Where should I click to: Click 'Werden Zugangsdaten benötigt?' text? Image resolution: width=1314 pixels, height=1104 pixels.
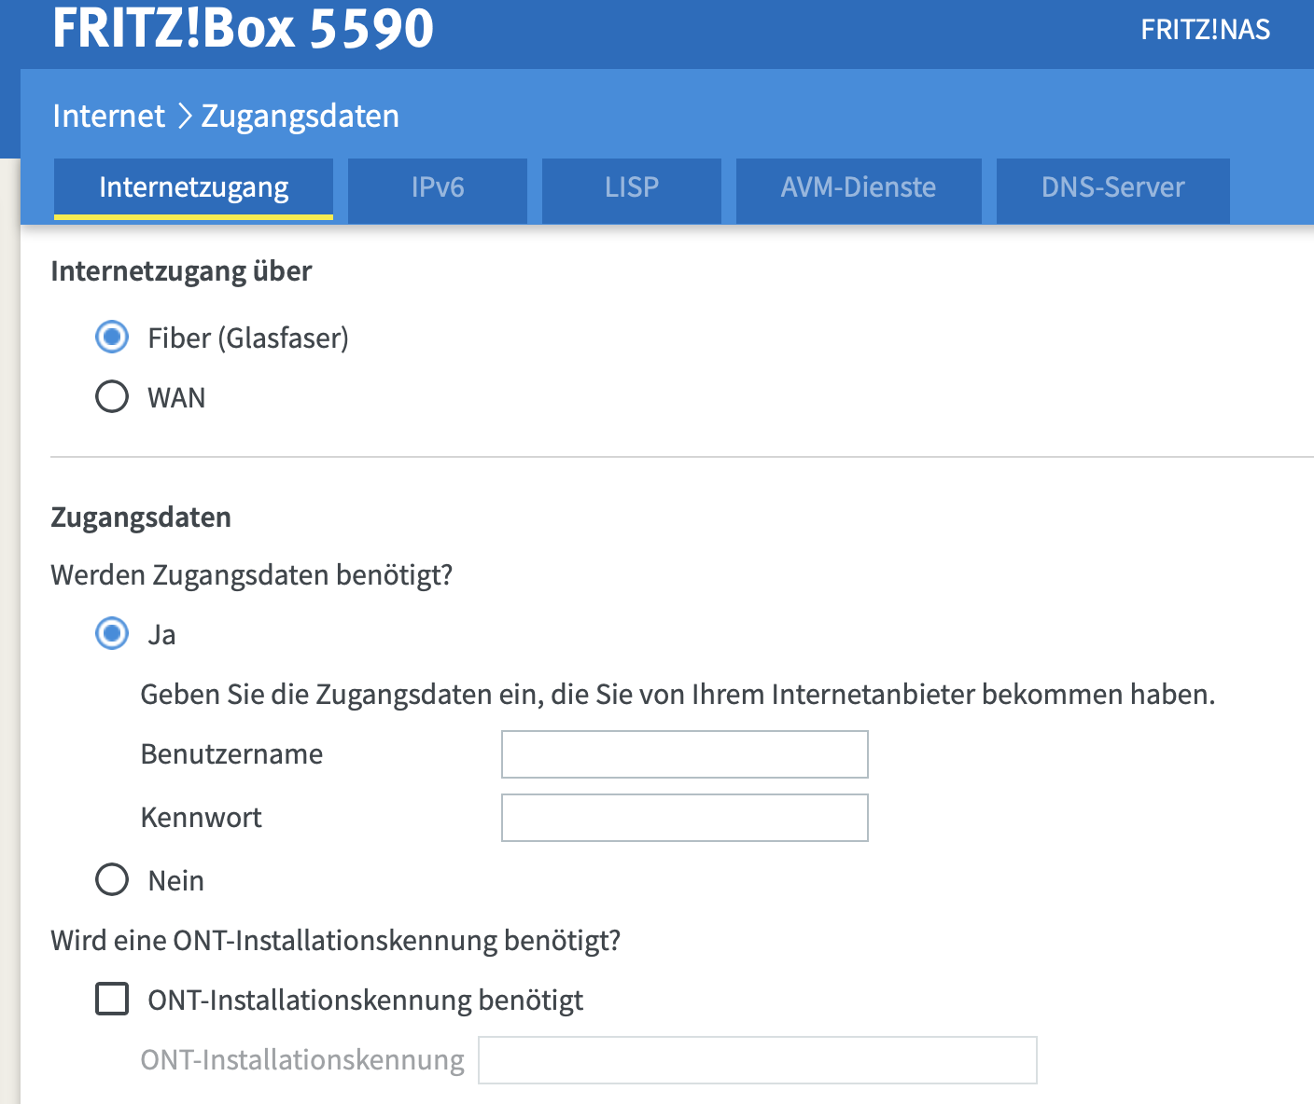pyautogui.click(x=252, y=575)
